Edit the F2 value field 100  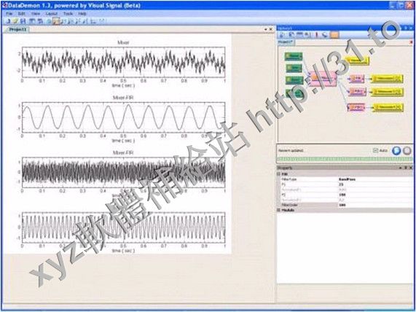tap(375, 195)
